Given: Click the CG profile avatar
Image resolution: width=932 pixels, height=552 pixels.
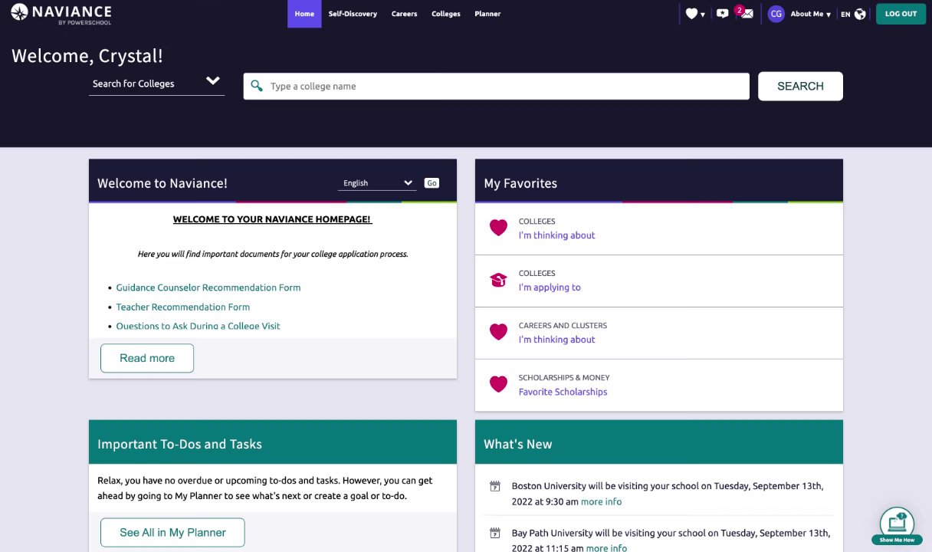Looking at the screenshot, I should [x=776, y=14].
